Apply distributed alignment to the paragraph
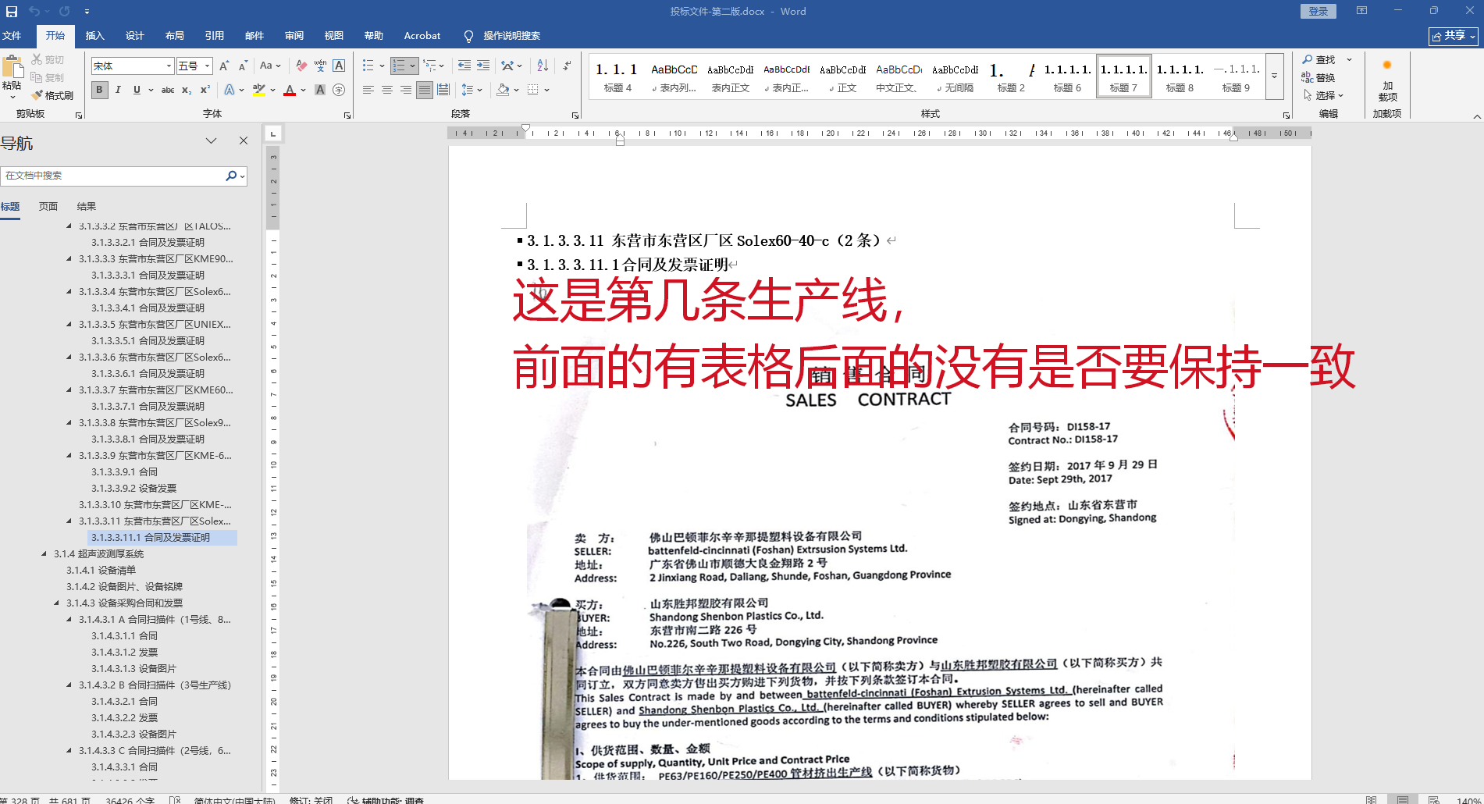Screen dimensions: 1484x804 point(443,90)
